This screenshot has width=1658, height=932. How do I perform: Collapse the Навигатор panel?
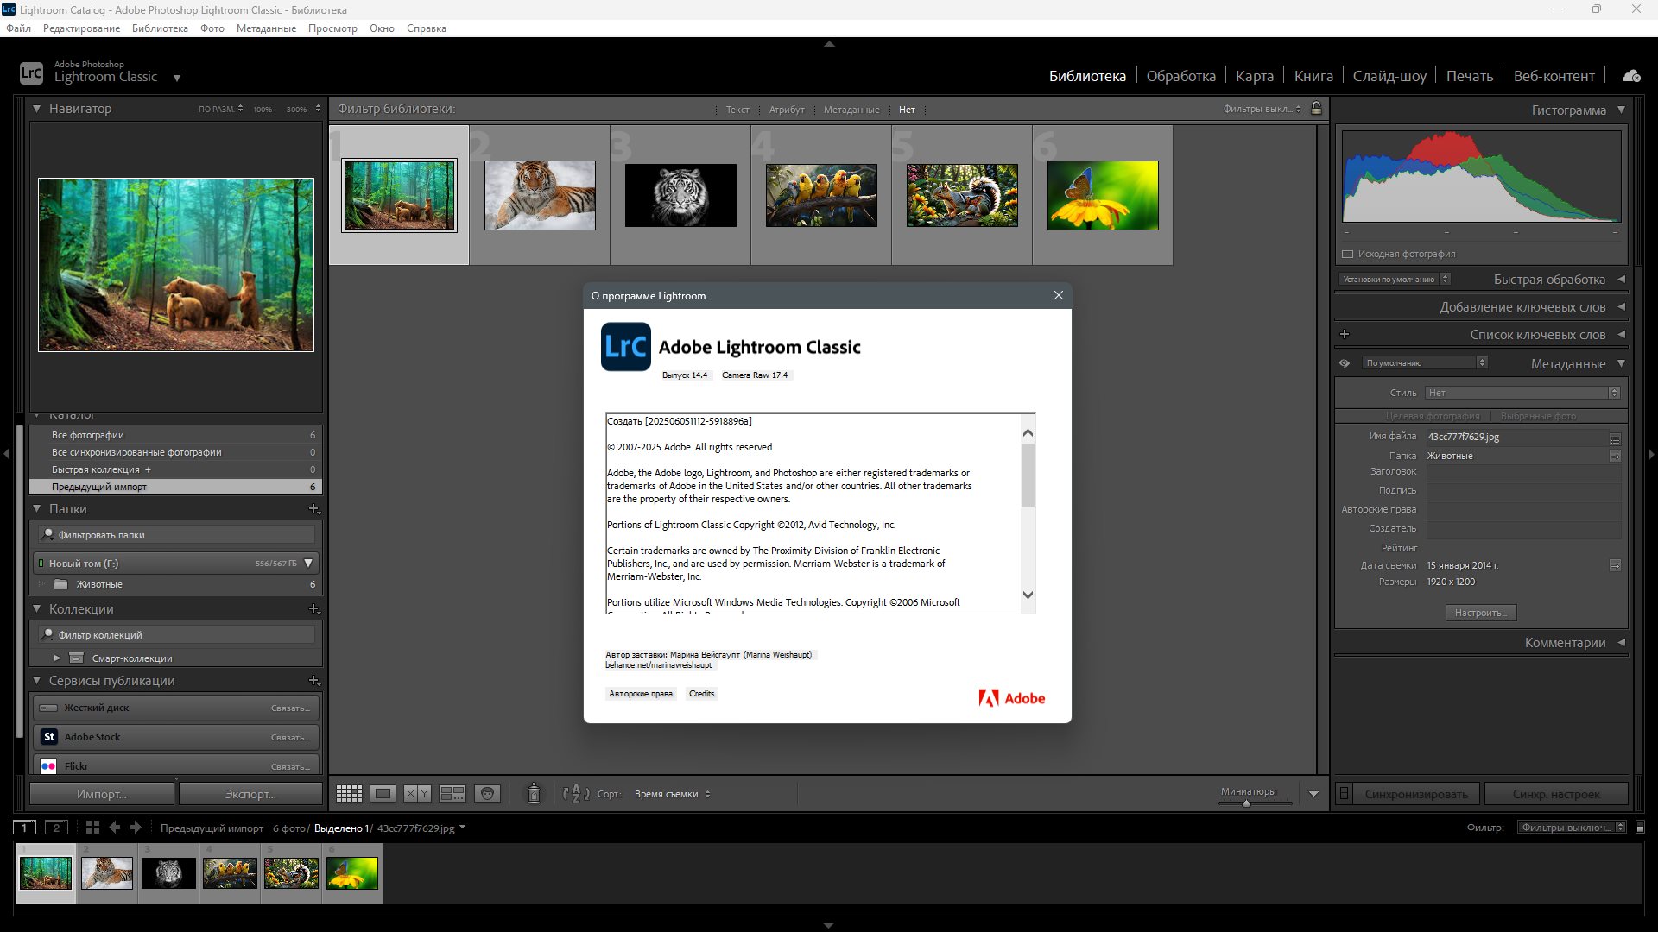[x=37, y=109]
